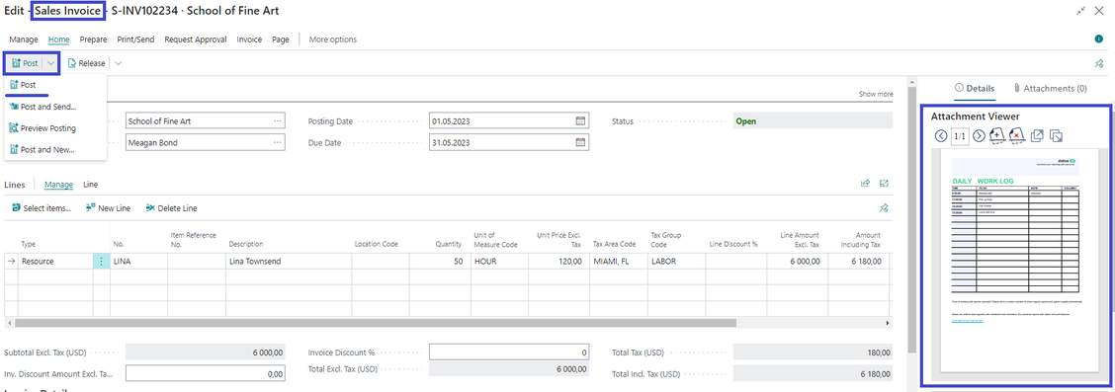1115x392 pixels.
Task: Click the Invoice Discount % field
Action: coord(509,353)
